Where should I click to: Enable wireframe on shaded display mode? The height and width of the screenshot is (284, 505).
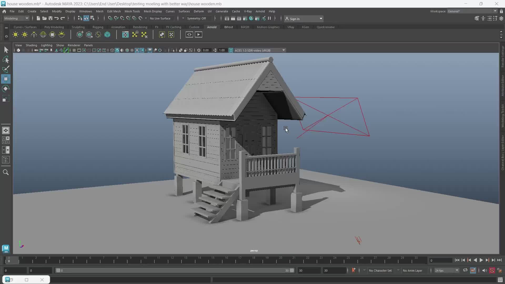click(x=127, y=50)
